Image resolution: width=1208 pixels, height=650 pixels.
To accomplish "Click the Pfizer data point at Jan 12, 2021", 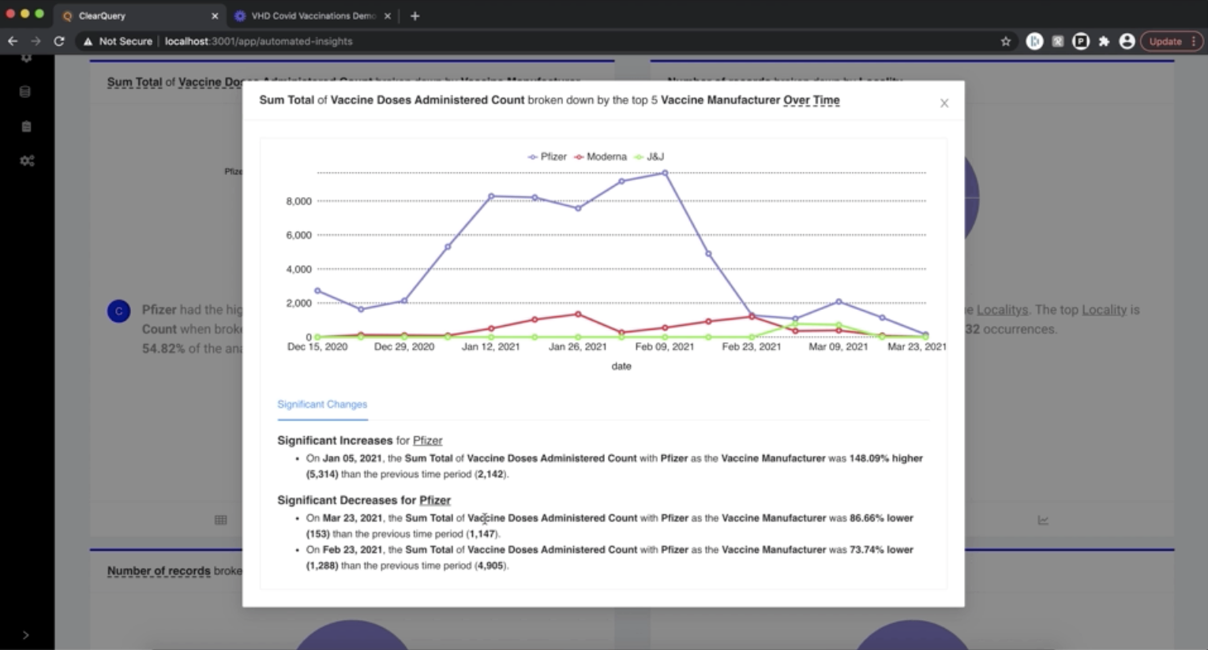I will (491, 196).
